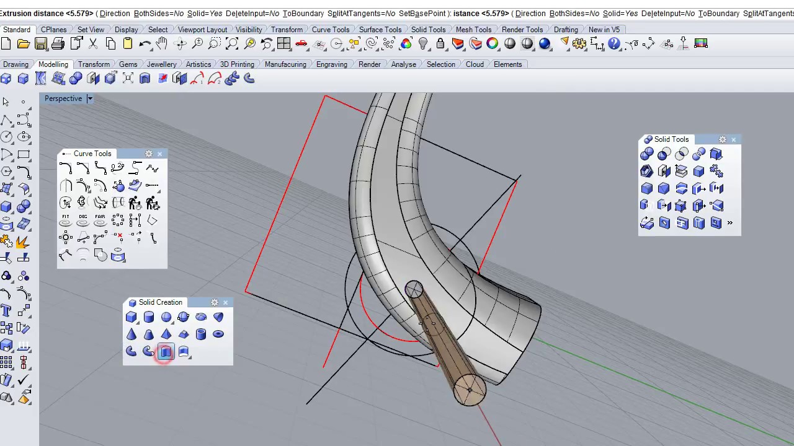Image resolution: width=794 pixels, height=446 pixels.
Task: Click the highlighted Extrude closed curve icon
Action: tap(166, 352)
